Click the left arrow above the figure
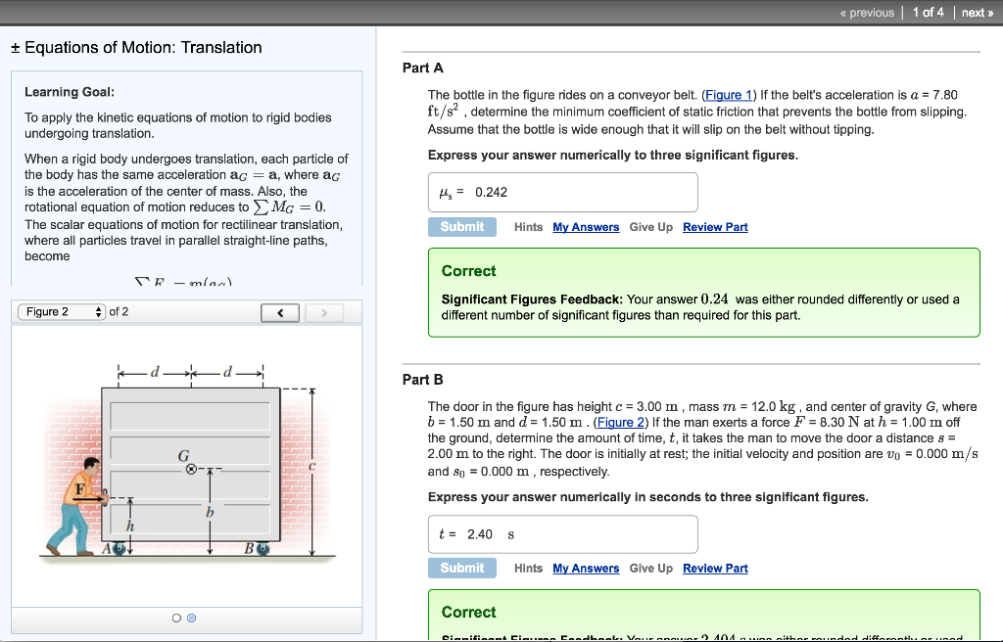This screenshot has width=1003, height=642. [x=280, y=311]
